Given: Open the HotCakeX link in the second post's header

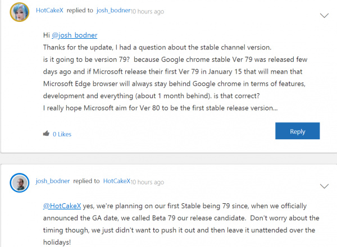Looking at the screenshot, I should [117, 181].
